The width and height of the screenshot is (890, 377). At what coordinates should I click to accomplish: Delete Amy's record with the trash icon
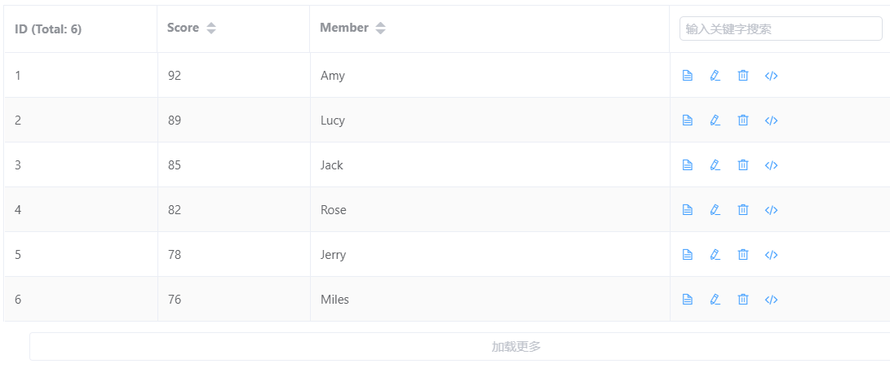point(743,76)
